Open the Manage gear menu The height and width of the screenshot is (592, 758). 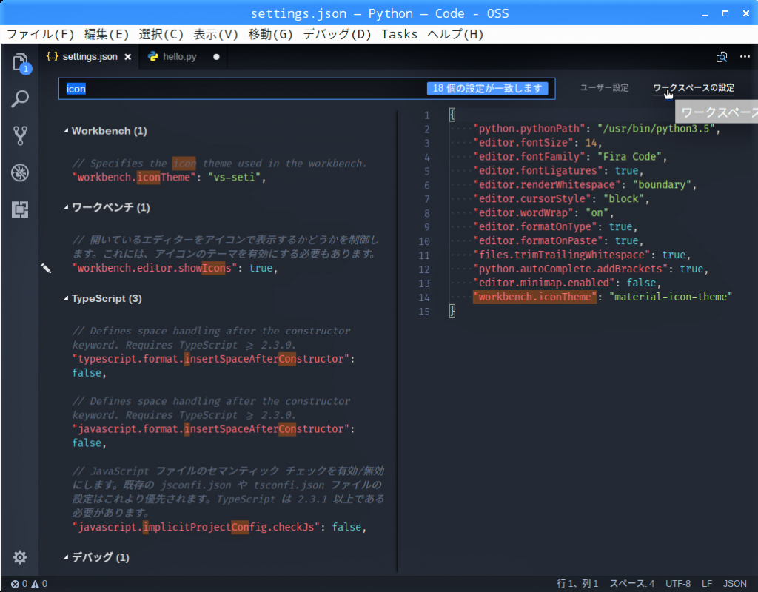click(20, 557)
